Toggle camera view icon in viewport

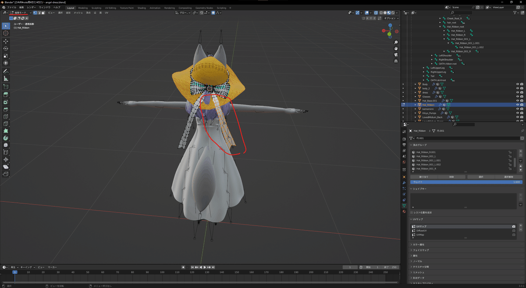(396, 55)
